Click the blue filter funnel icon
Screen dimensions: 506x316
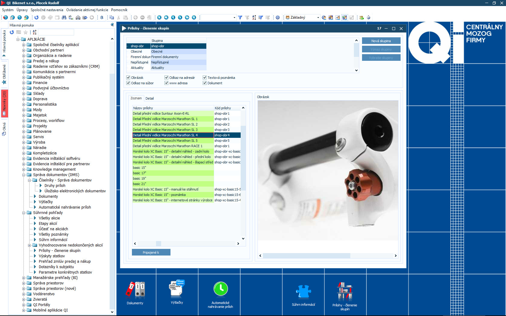coord(240,17)
